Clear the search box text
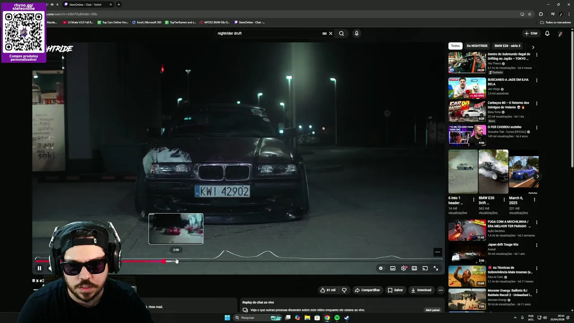574x323 pixels. [x=331, y=33]
